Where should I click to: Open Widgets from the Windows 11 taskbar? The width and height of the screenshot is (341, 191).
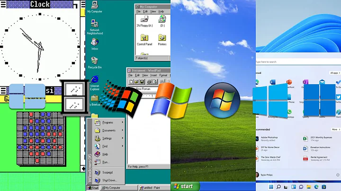[x=293, y=187]
